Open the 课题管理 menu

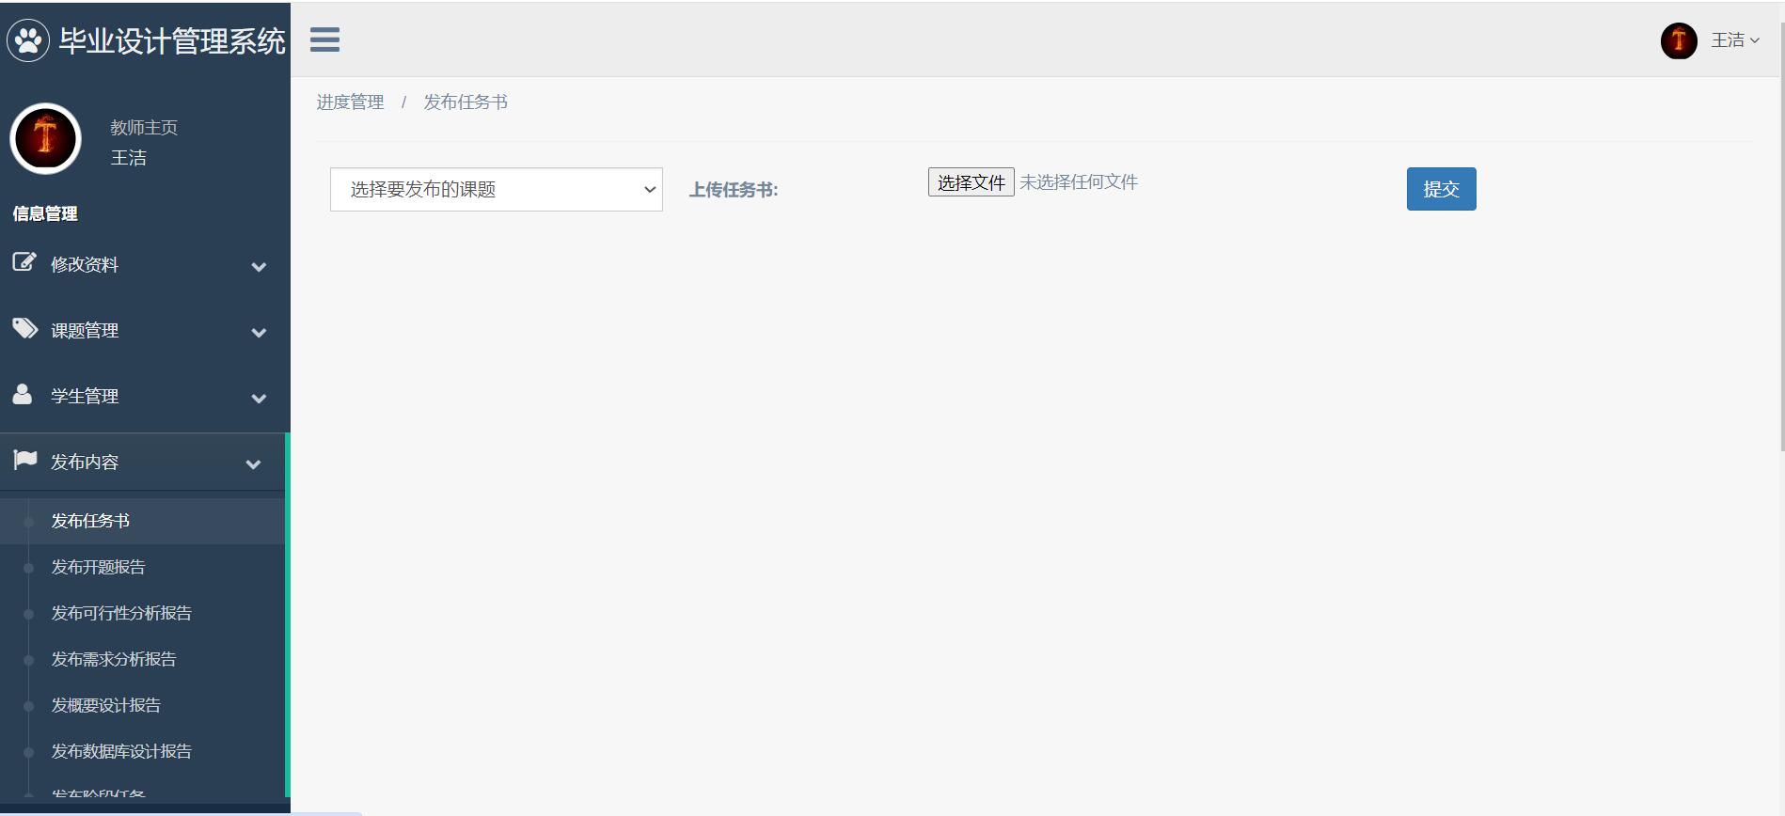(143, 331)
